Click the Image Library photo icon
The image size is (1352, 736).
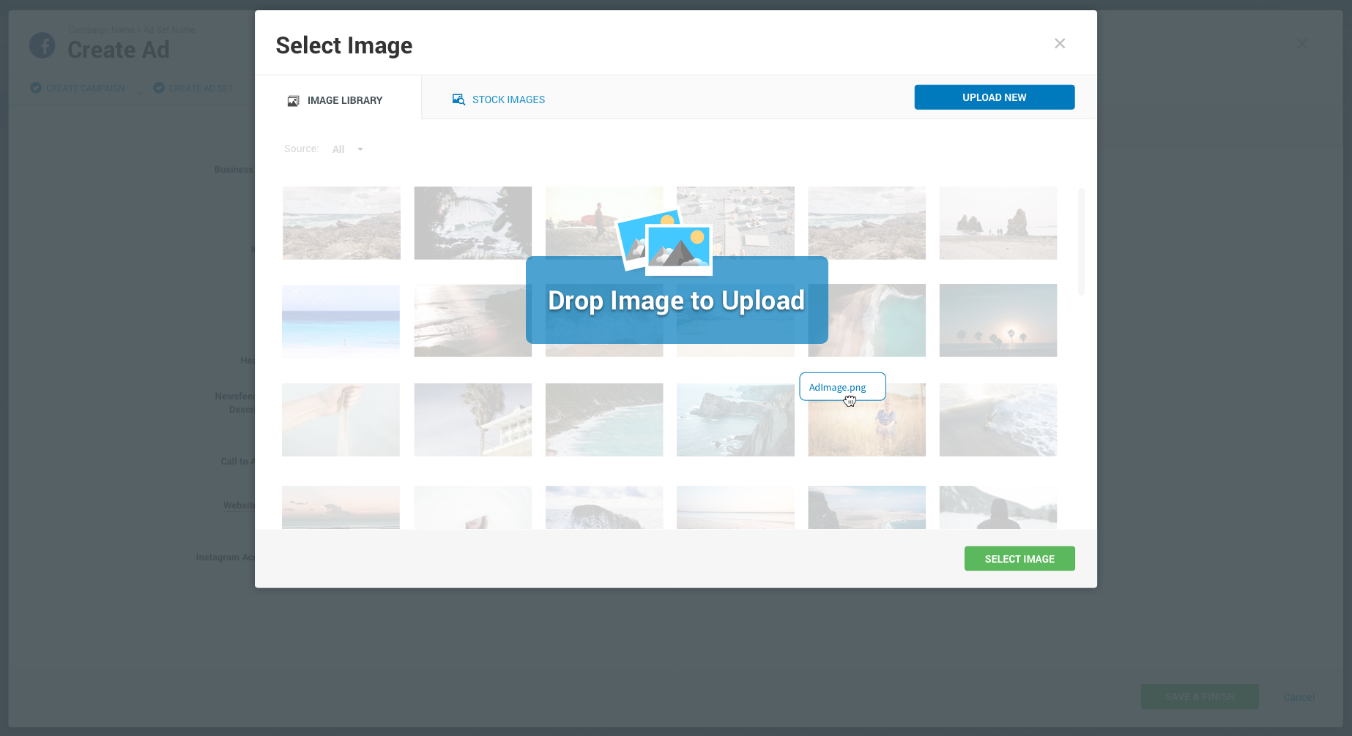[x=294, y=100]
